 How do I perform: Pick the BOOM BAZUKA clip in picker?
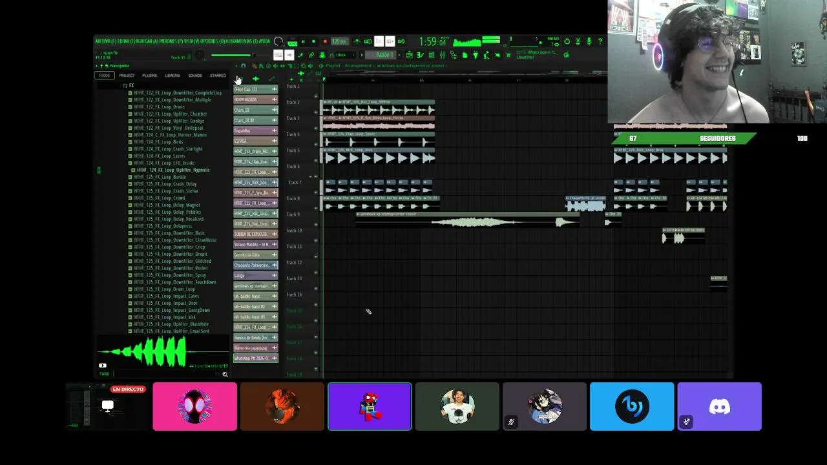pos(256,99)
